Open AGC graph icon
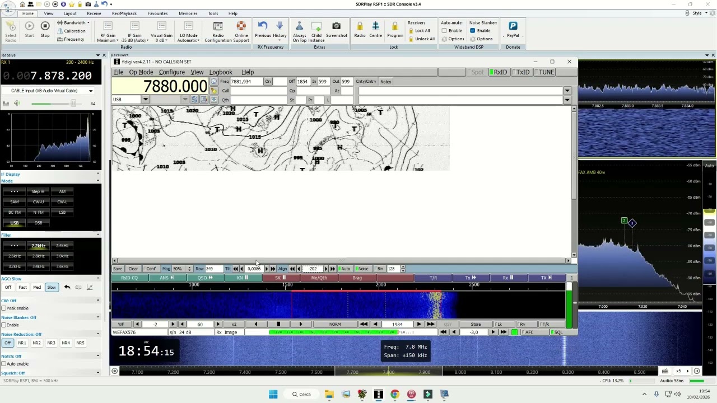 pos(90,287)
